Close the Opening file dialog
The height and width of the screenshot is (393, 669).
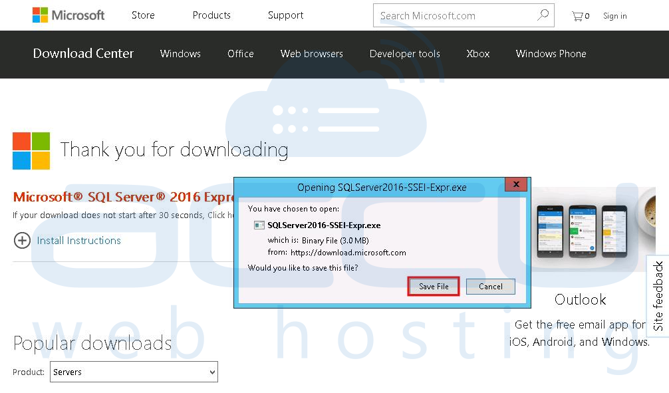click(516, 184)
